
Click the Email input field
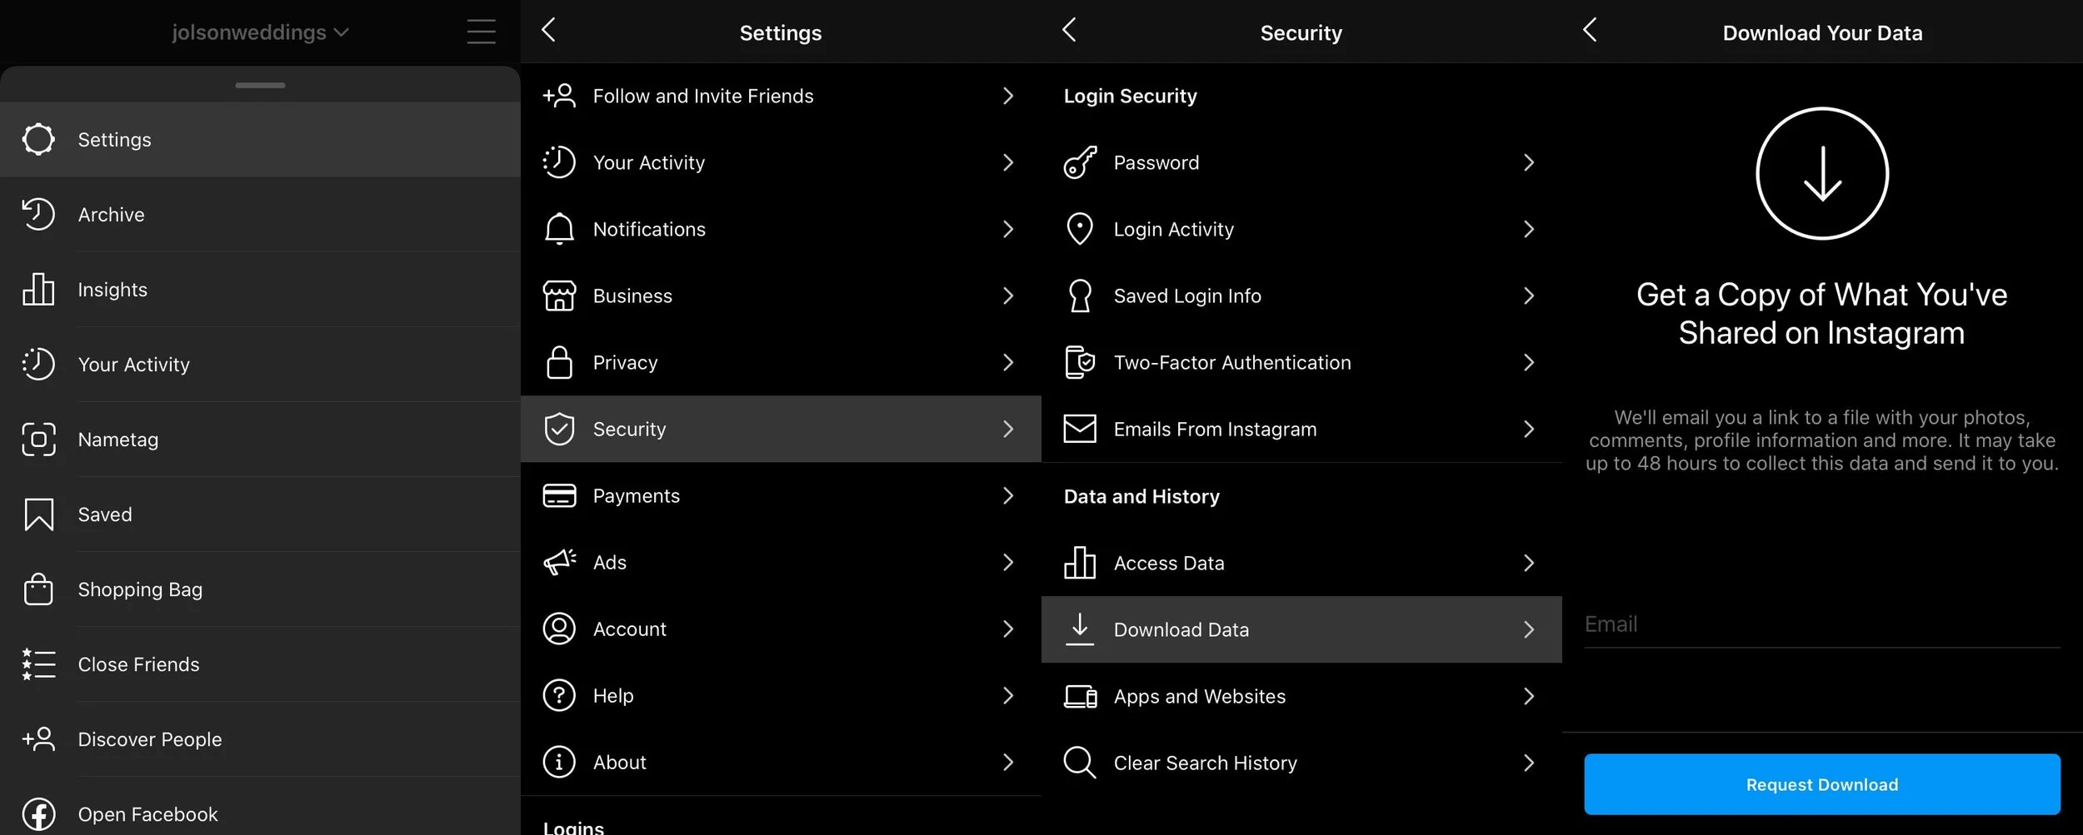(x=1821, y=624)
